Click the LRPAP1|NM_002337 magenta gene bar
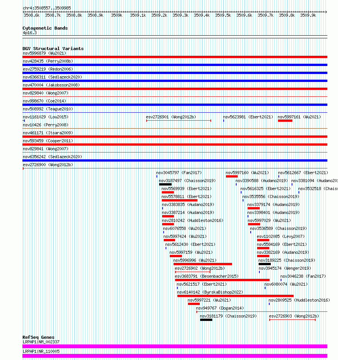Viewport: 338px width, 360px height. pyautogui.click(x=175, y=346)
